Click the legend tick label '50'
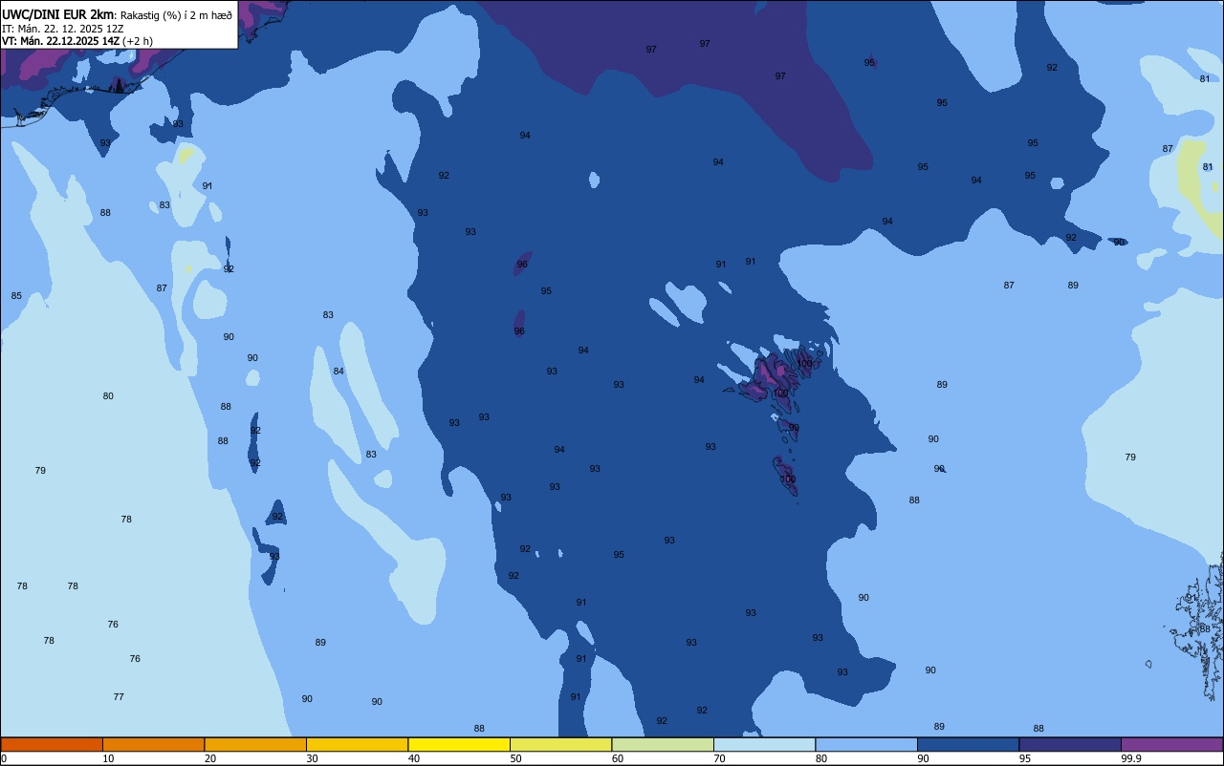Screen dimensions: 1224x766 (515, 758)
